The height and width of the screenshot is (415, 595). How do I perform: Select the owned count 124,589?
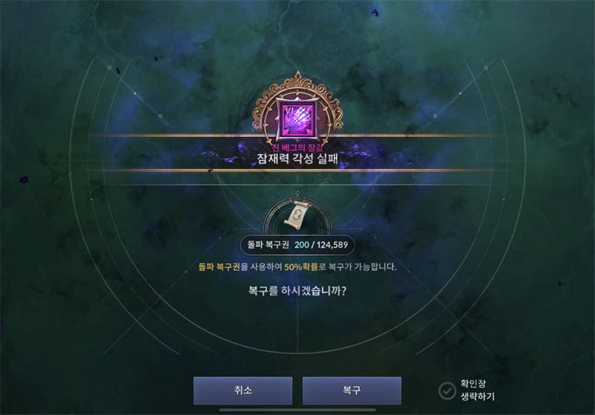coord(332,245)
